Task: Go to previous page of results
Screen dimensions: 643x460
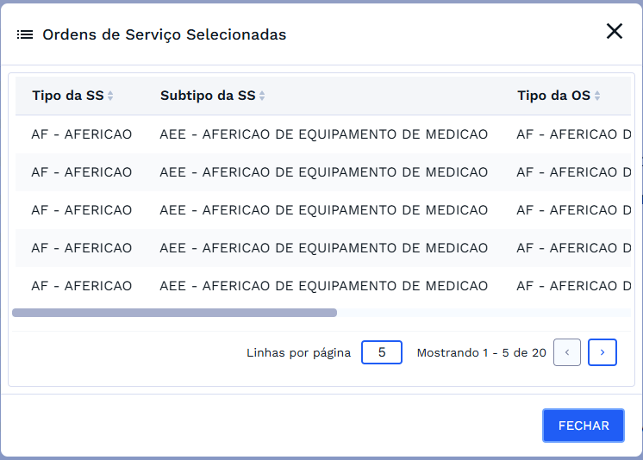Action: 566,352
